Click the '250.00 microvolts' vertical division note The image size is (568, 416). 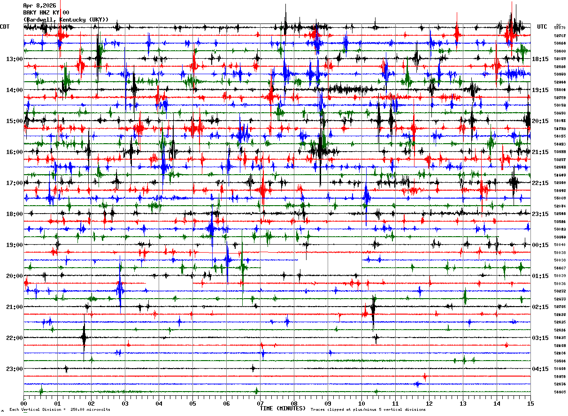pos(91,410)
